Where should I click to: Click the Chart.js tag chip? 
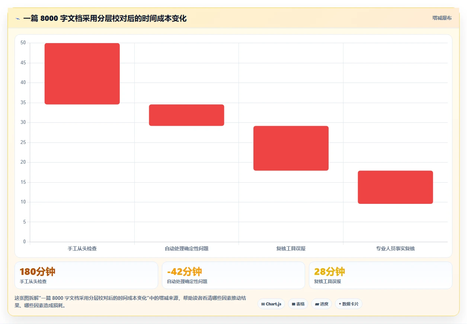[271, 304]
